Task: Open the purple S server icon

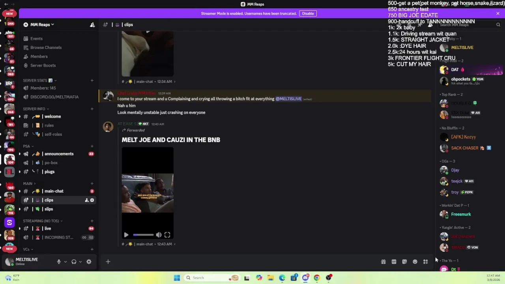Action: click(x=9, y=222)
